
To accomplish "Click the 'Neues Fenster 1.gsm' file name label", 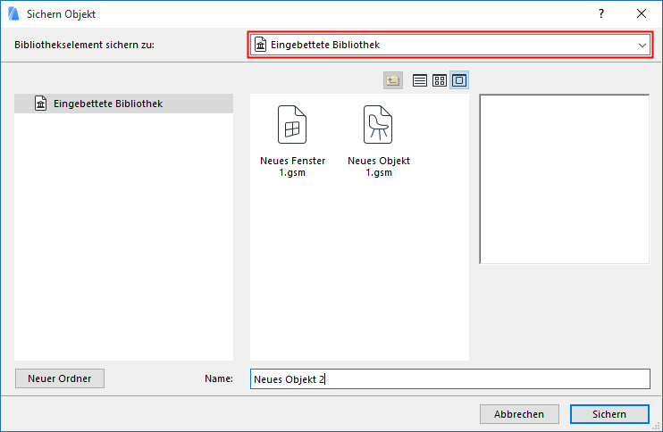I will point(292,166).
